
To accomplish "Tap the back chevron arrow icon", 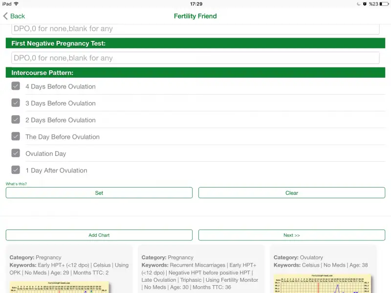I will (x=5, y=16).
